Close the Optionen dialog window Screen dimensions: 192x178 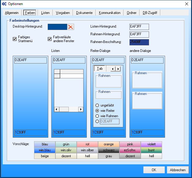coord(187,4)
